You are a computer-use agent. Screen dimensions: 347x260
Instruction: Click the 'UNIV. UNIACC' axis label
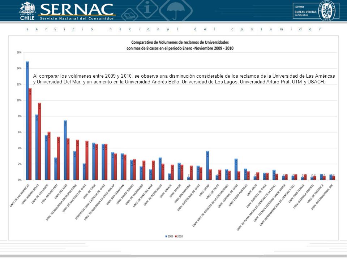pyautogui.click(x=166, y=191)
